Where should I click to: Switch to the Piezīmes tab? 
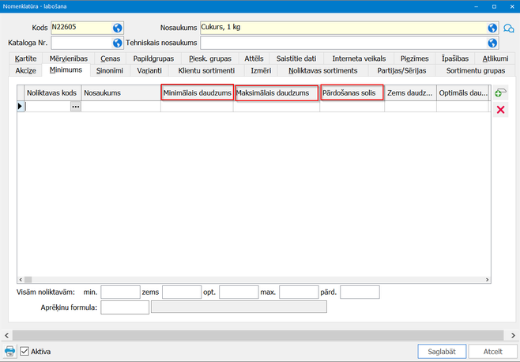click(415, 58)
